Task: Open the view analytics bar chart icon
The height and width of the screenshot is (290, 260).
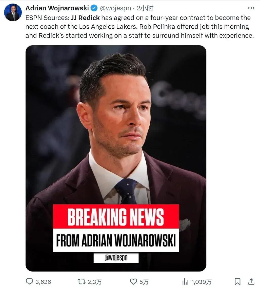Action: click(x=185, y=282)
